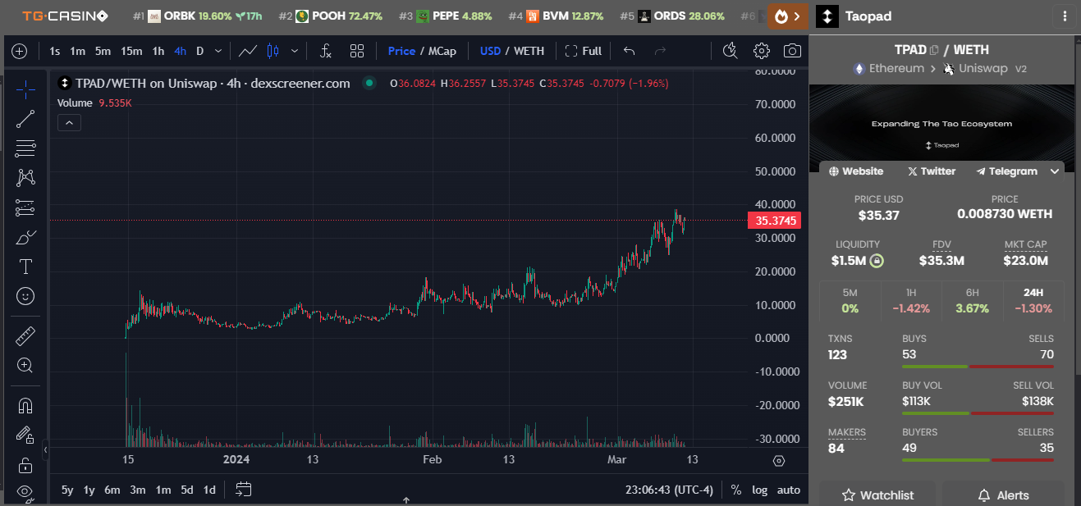Toggle stay in drawing mode

point(25,435)
